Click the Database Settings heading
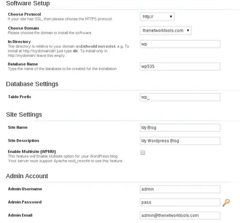This screenshot has height=223, width=240. 32,84
